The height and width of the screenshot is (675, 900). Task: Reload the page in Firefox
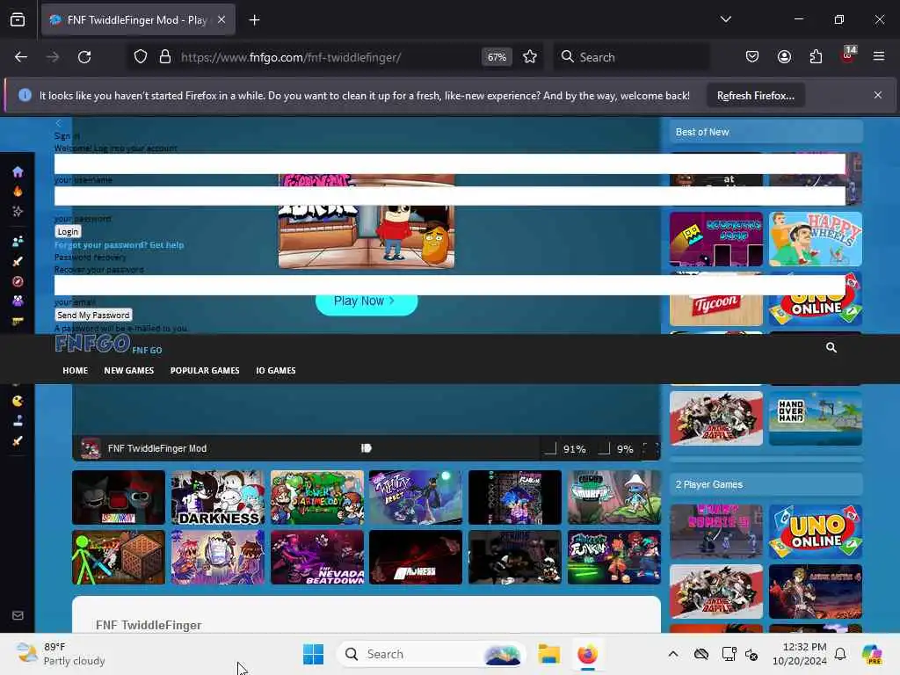84,57
